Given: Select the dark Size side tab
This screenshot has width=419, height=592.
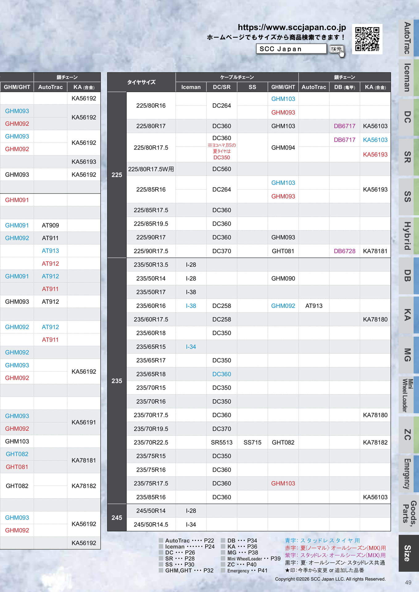Looking at the screenshot, I should pos(408,553).
